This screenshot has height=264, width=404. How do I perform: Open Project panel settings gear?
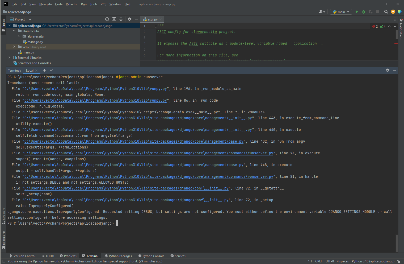point(130,19)
